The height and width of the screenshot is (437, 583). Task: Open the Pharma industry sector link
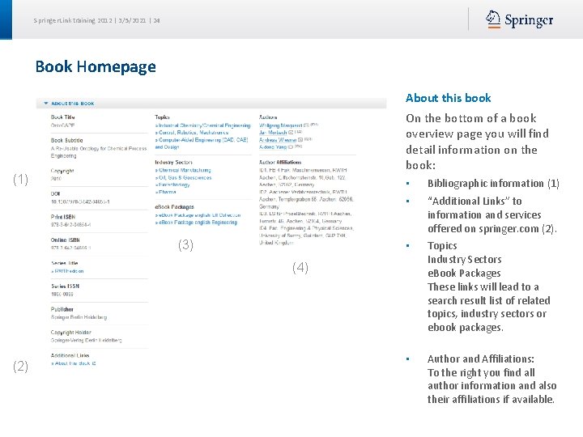tap(165, 192)
